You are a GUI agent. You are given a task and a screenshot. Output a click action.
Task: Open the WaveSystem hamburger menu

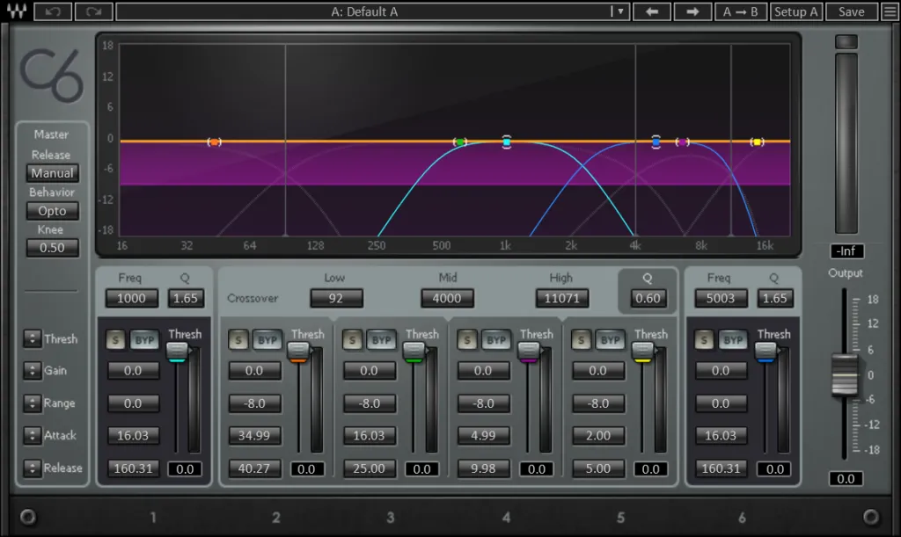point(889,11)
